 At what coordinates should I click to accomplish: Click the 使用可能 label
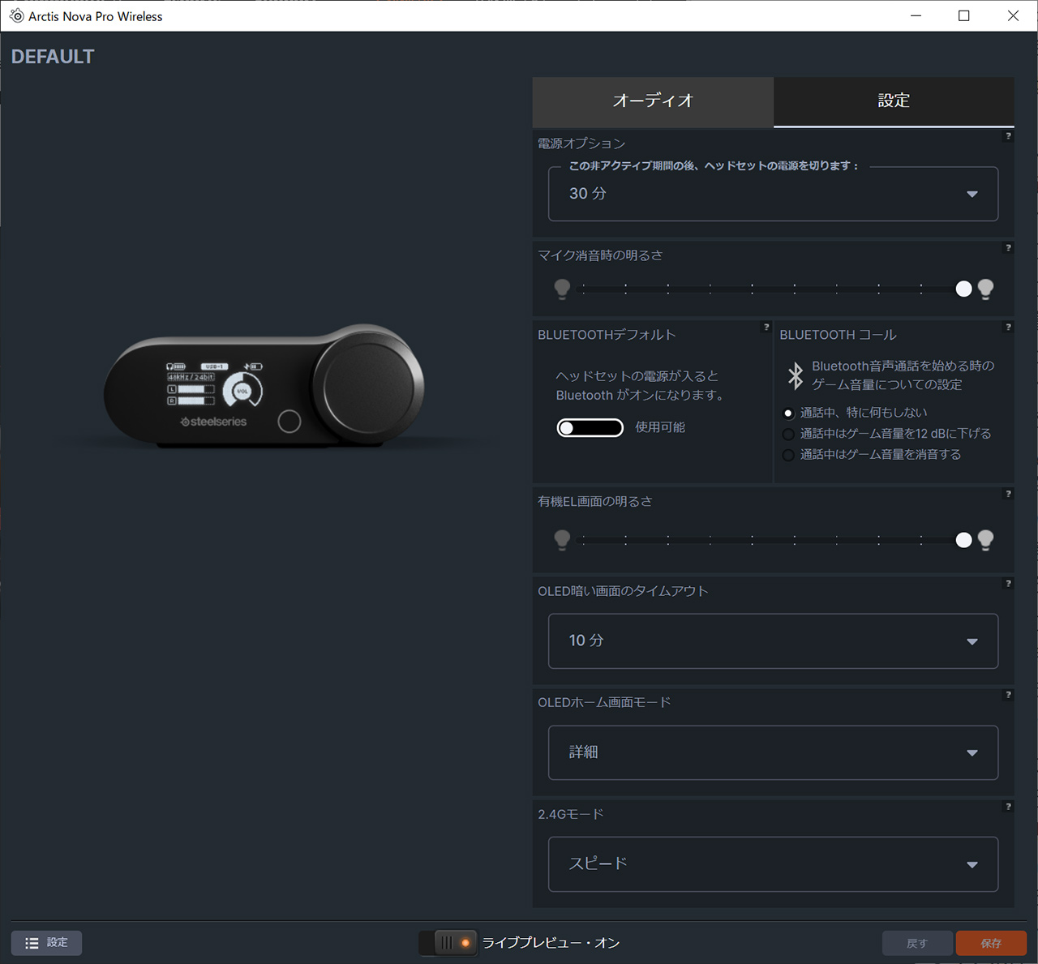click(x=660, y=427)
